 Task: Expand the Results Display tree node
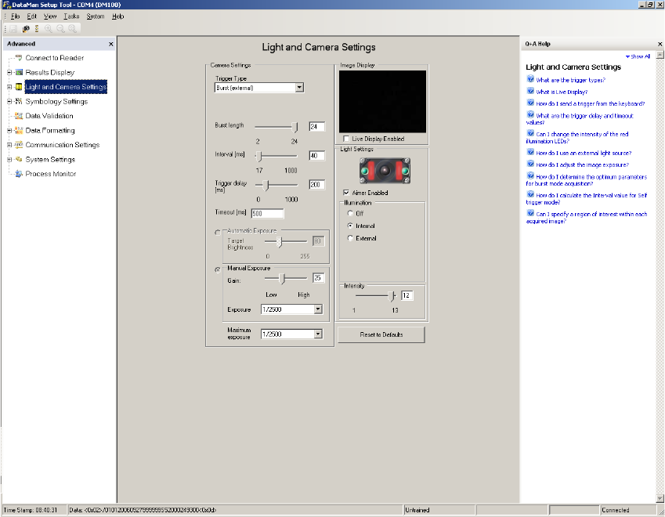coord(9,73)
